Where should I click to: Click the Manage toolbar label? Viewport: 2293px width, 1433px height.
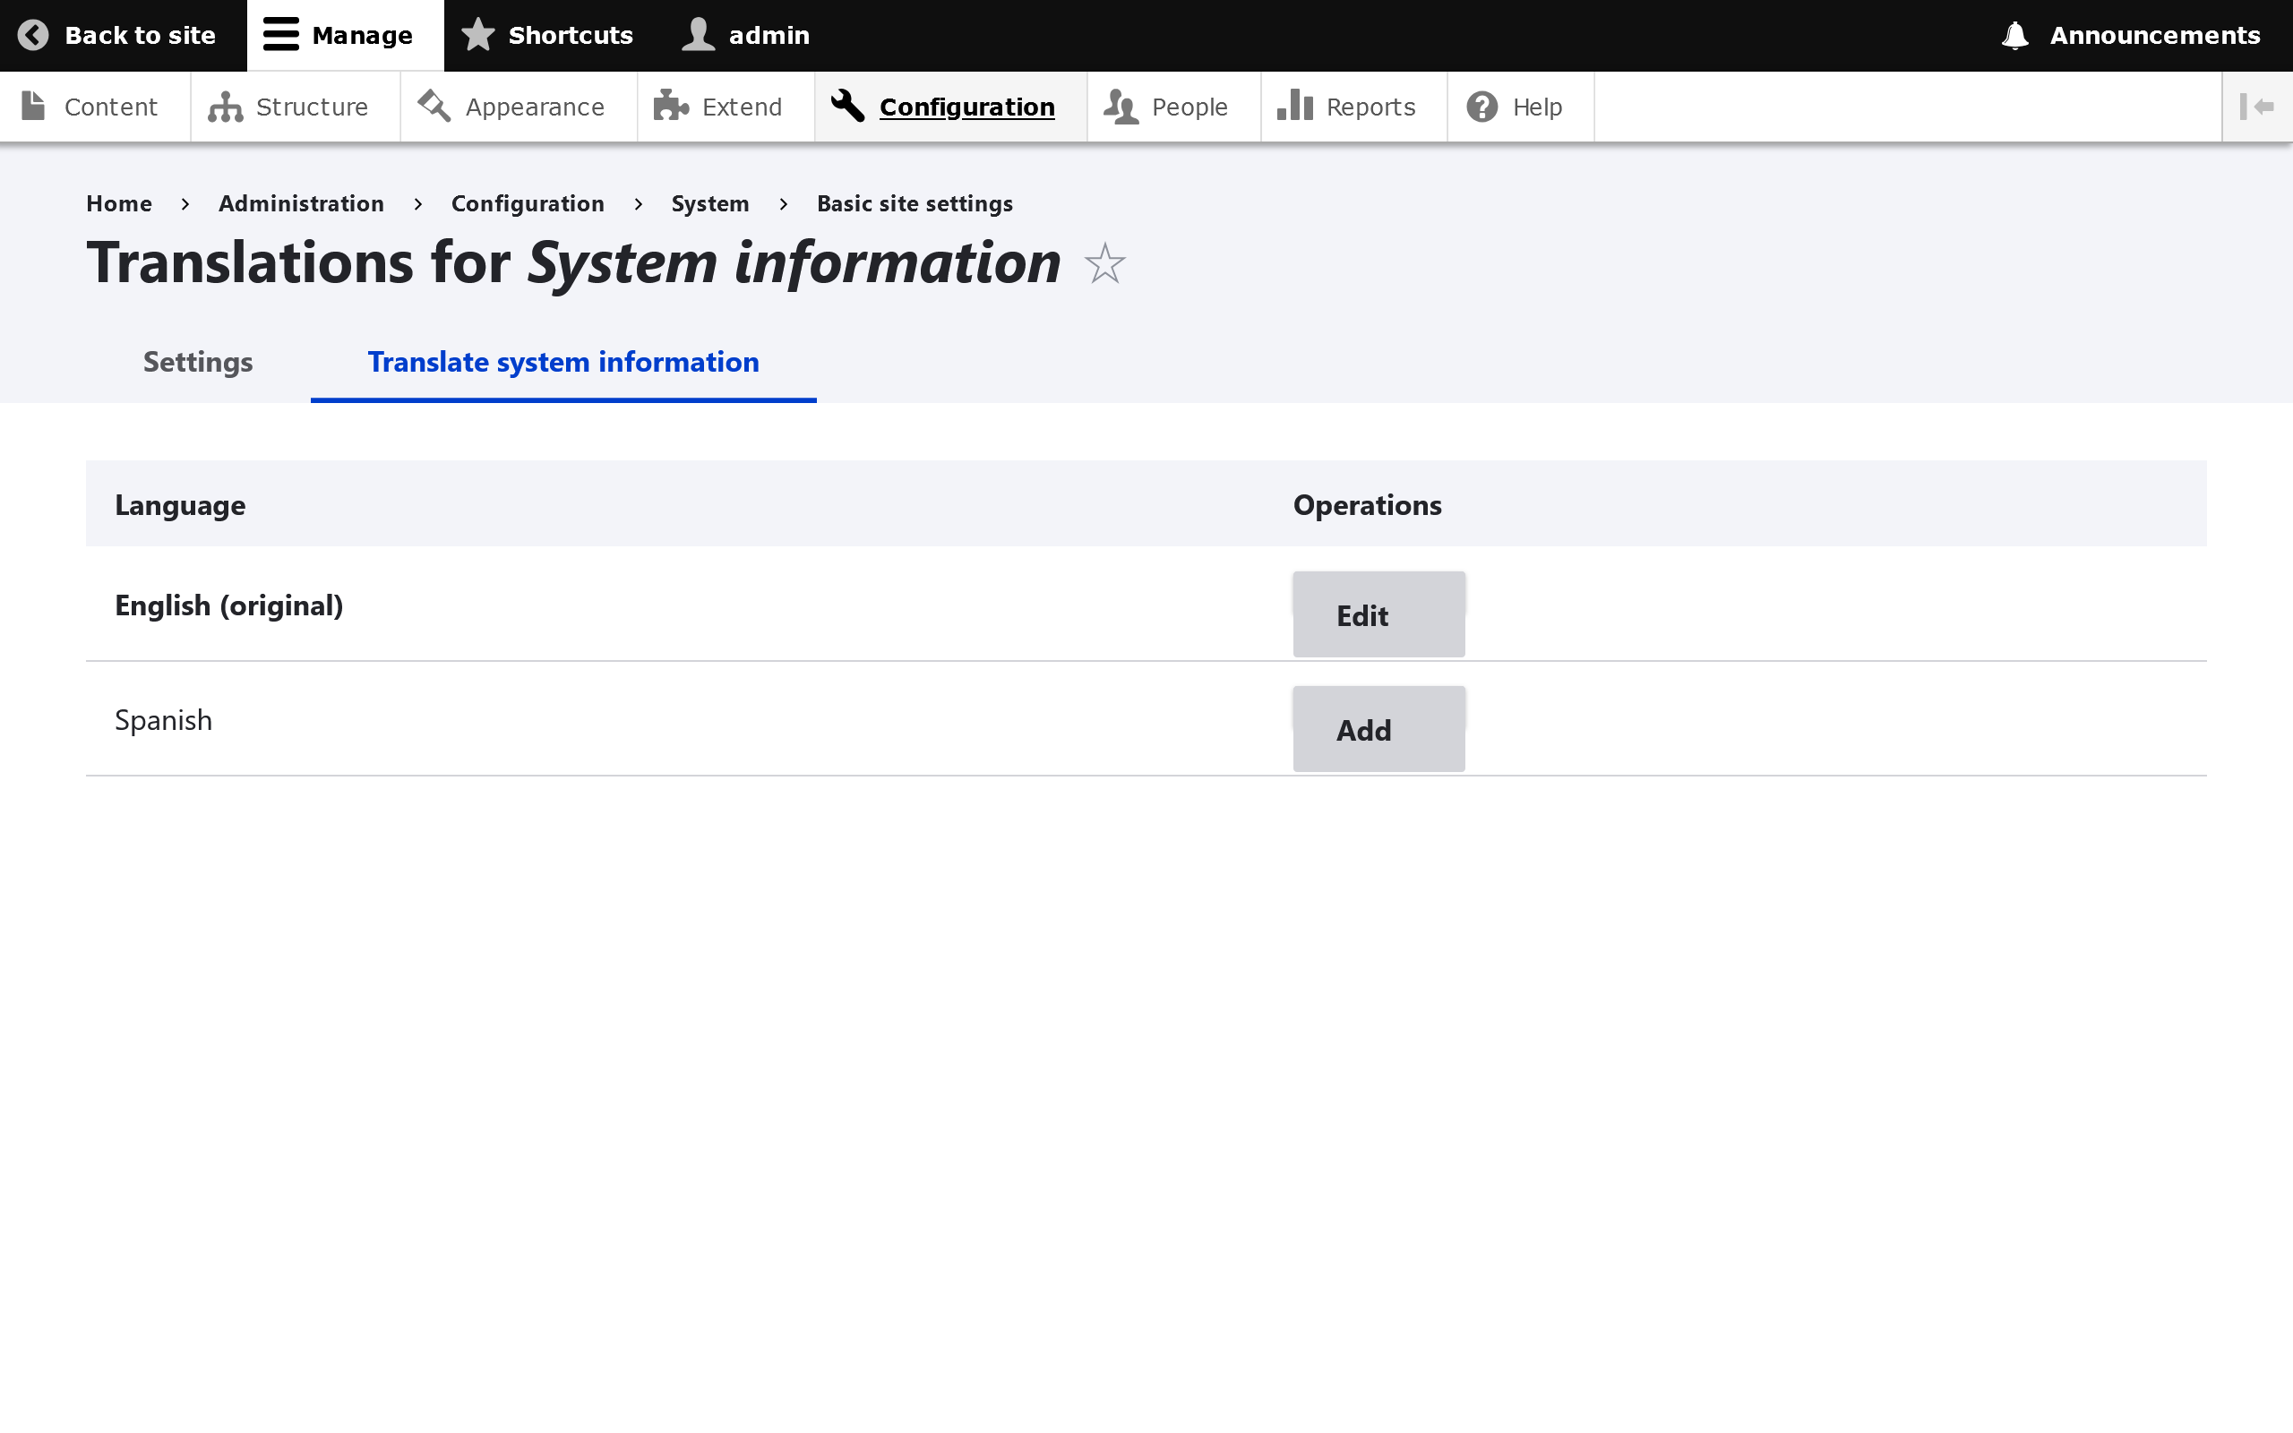[x=362, y=35]
